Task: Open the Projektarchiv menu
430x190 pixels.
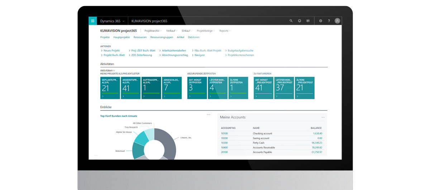Action: pyautogui.click(x=153, y=31)
